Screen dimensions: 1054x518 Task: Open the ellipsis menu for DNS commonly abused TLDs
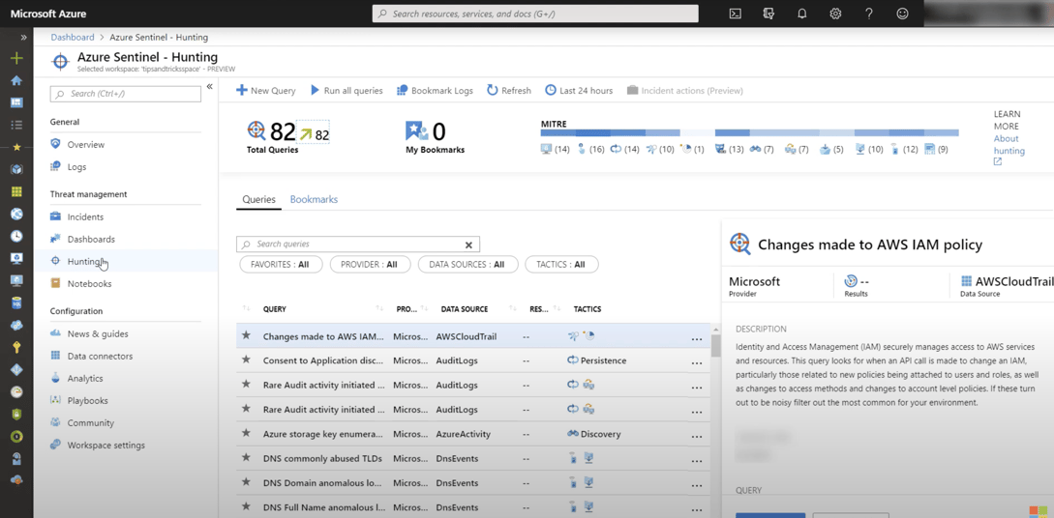697,461
